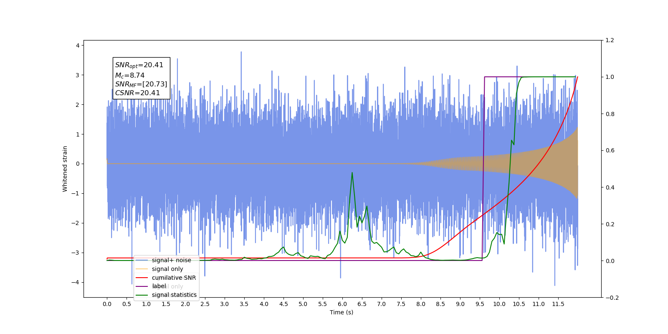Screen dimensions: 668x334
Task: Click the green line sample in the legend for signal statistics
Action: tap(142, 295)
